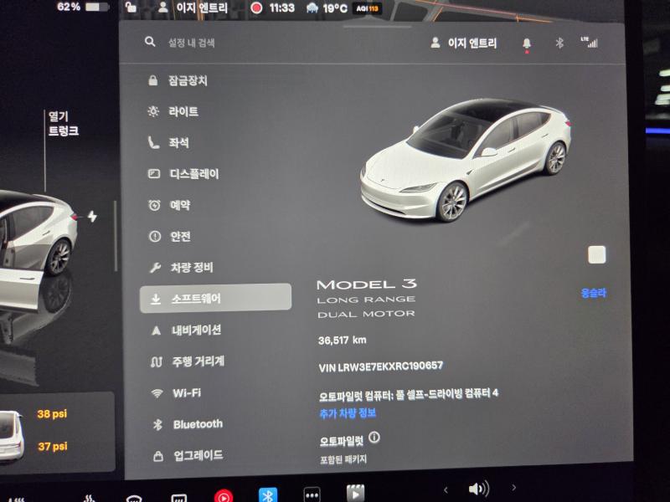Click the blue 옹슬라 vehicle name link
The width and height of the screenshot is (670, 502).
(x=594, y=293)
